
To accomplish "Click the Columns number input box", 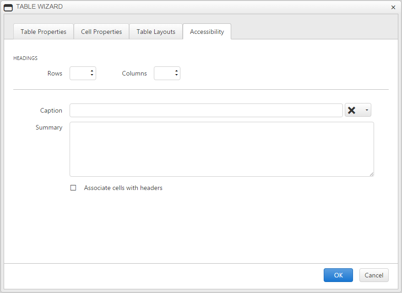I will pyautogui.click(x=164, y=73).
